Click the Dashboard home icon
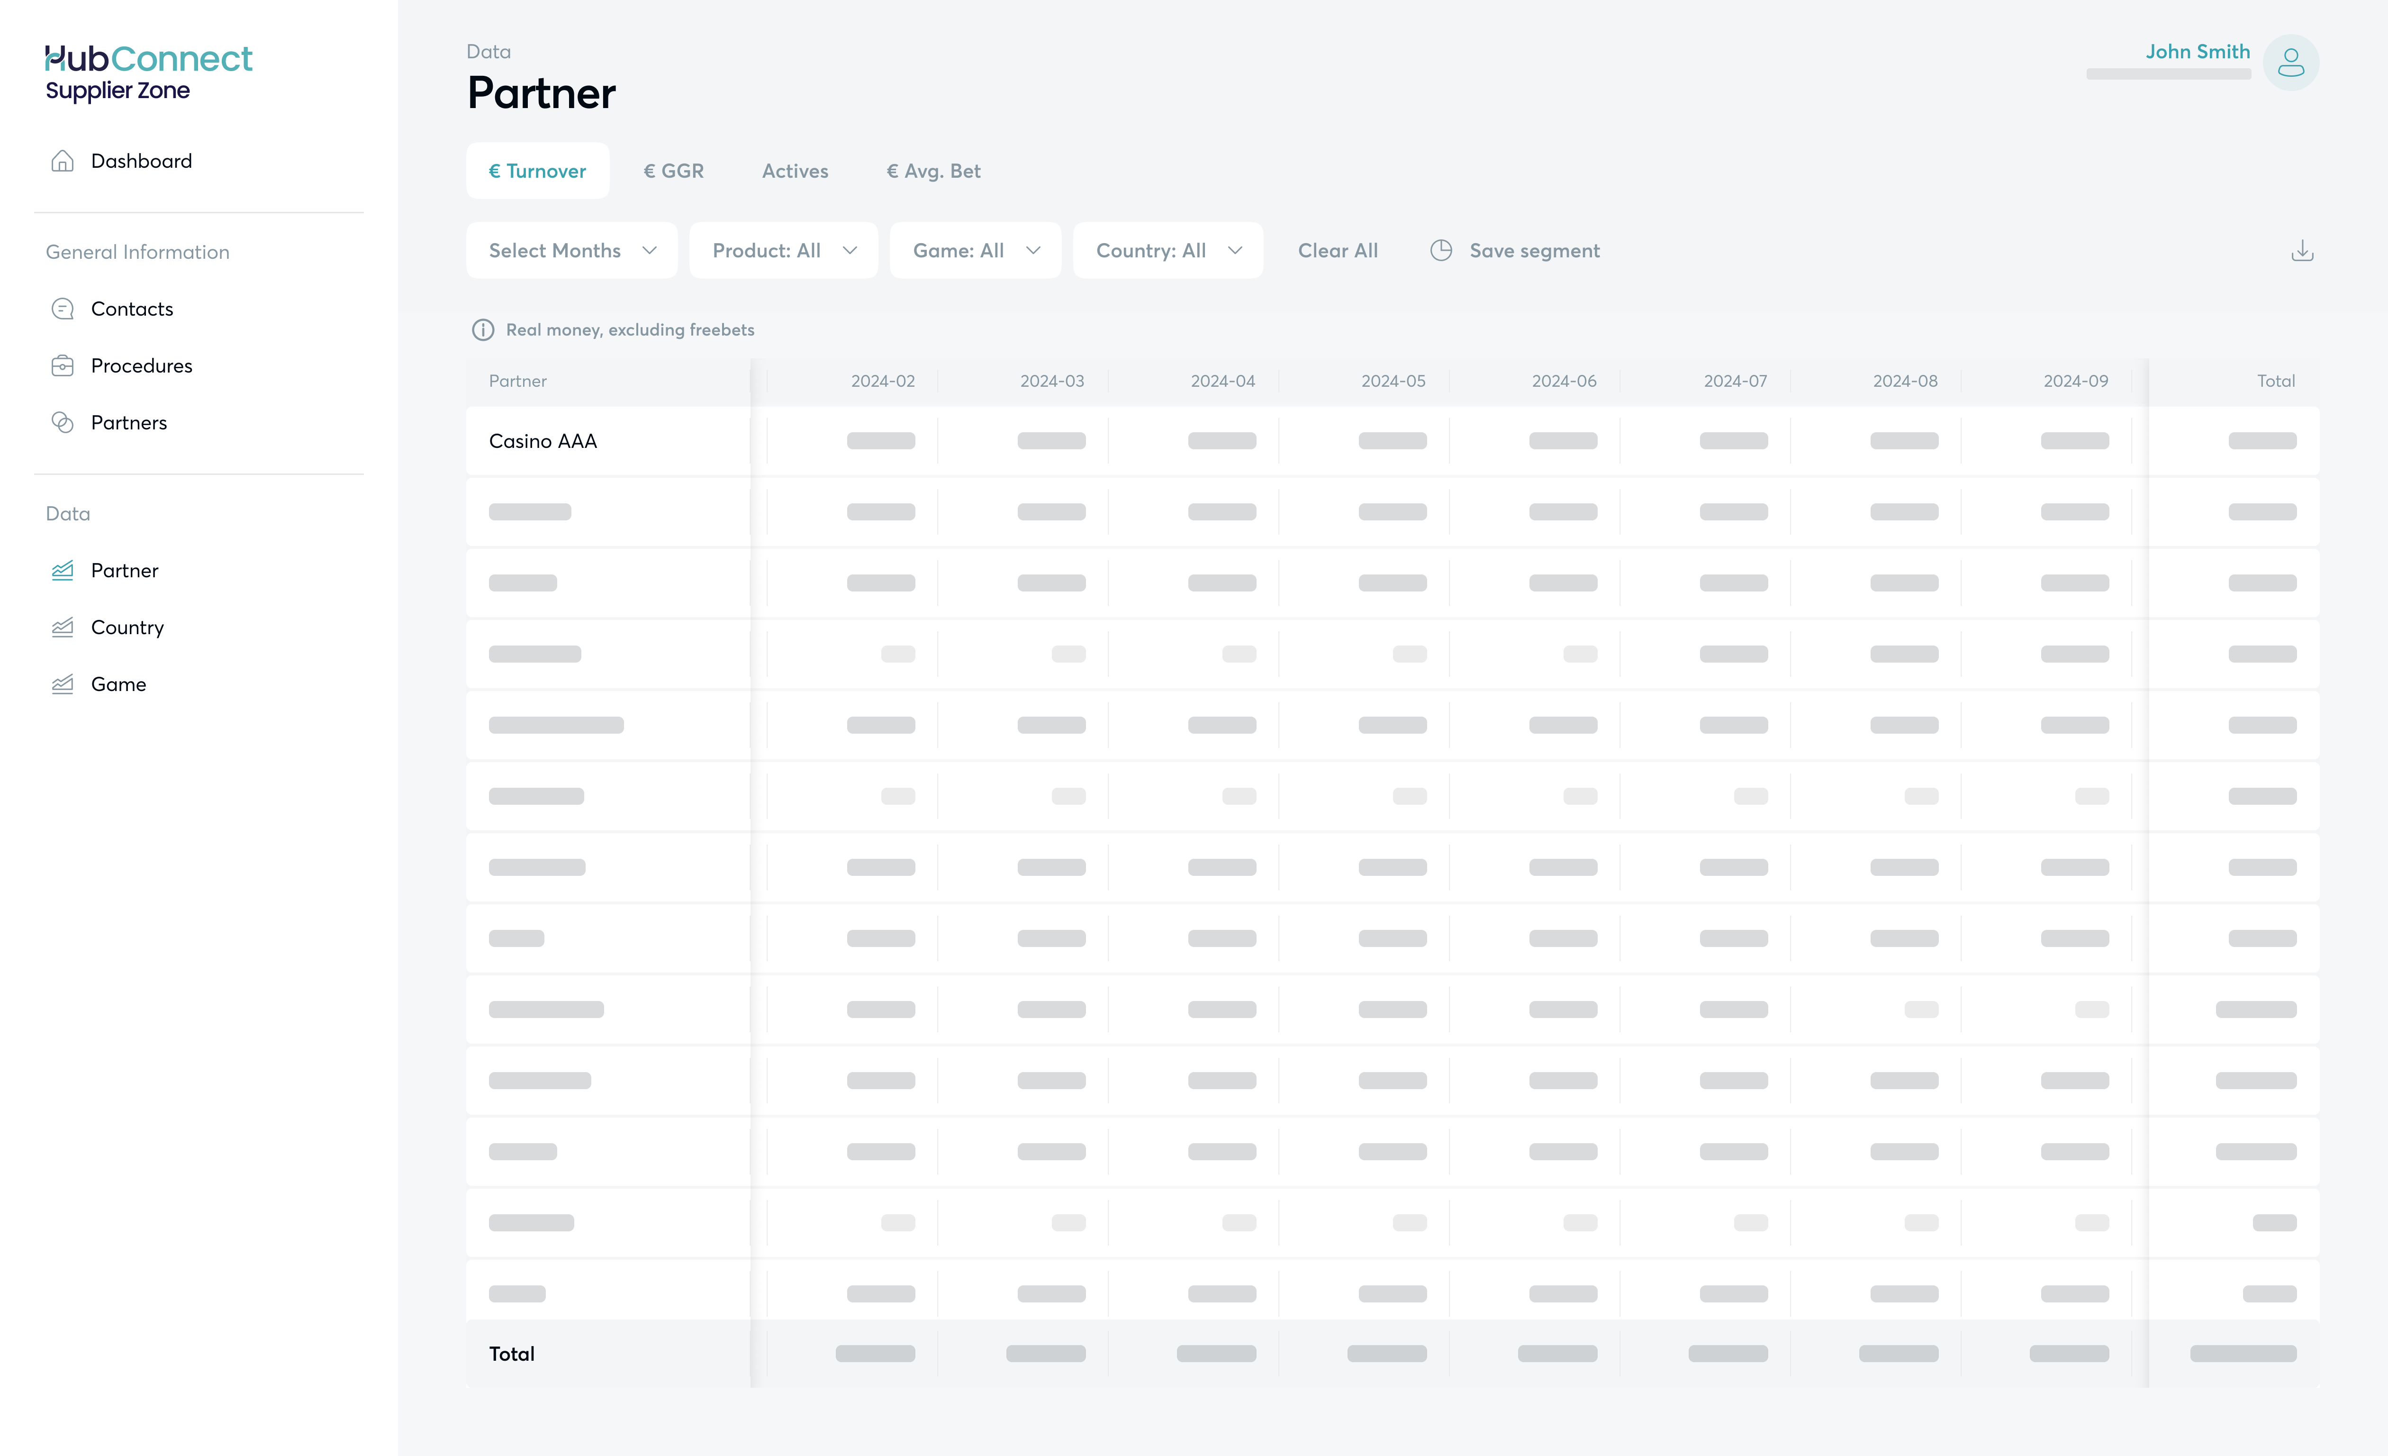This screenshot has width=2388, height=1456. pos(62,161)
